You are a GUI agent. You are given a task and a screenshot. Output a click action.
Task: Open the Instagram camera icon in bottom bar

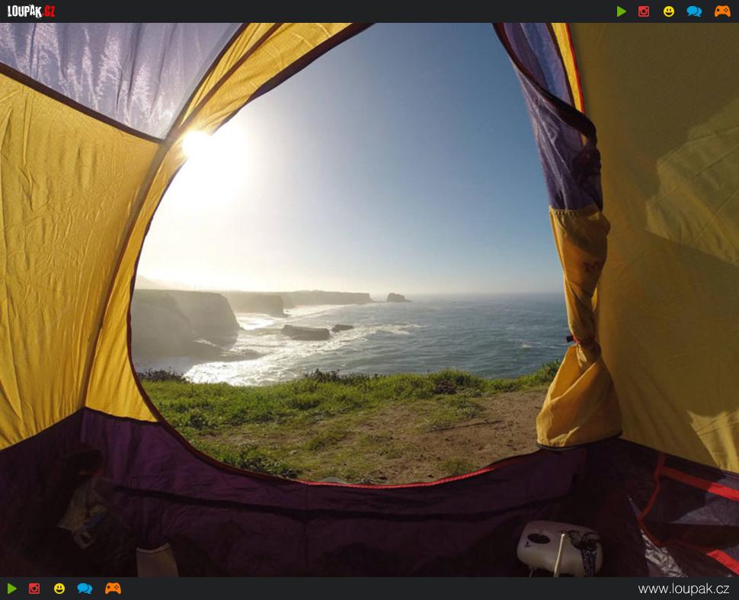pyautogui.click(x=34, y=589)
